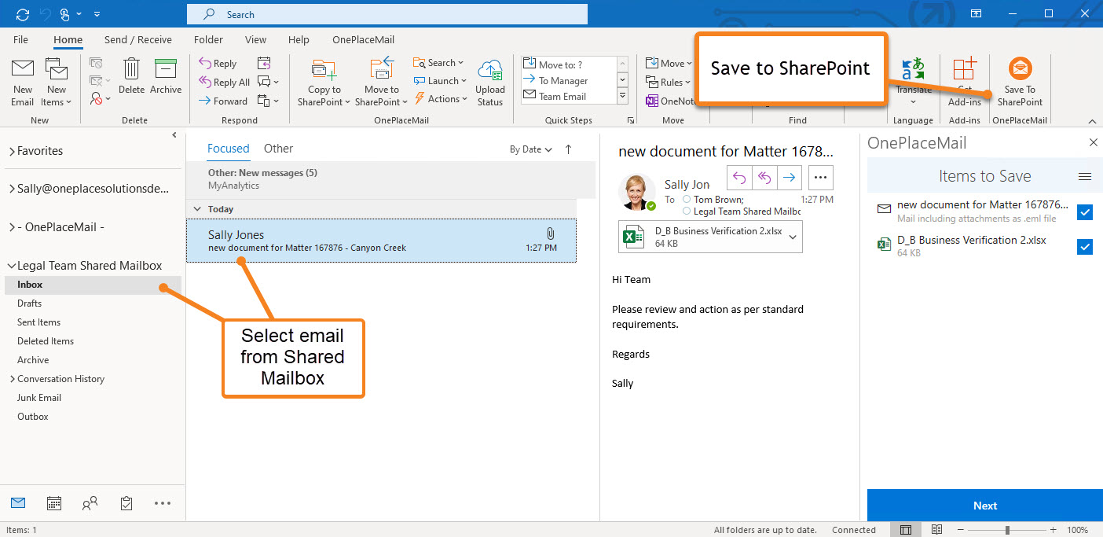
Task: Open the OnePlaceMail Launch dropdown
Action: pos(440,81)
